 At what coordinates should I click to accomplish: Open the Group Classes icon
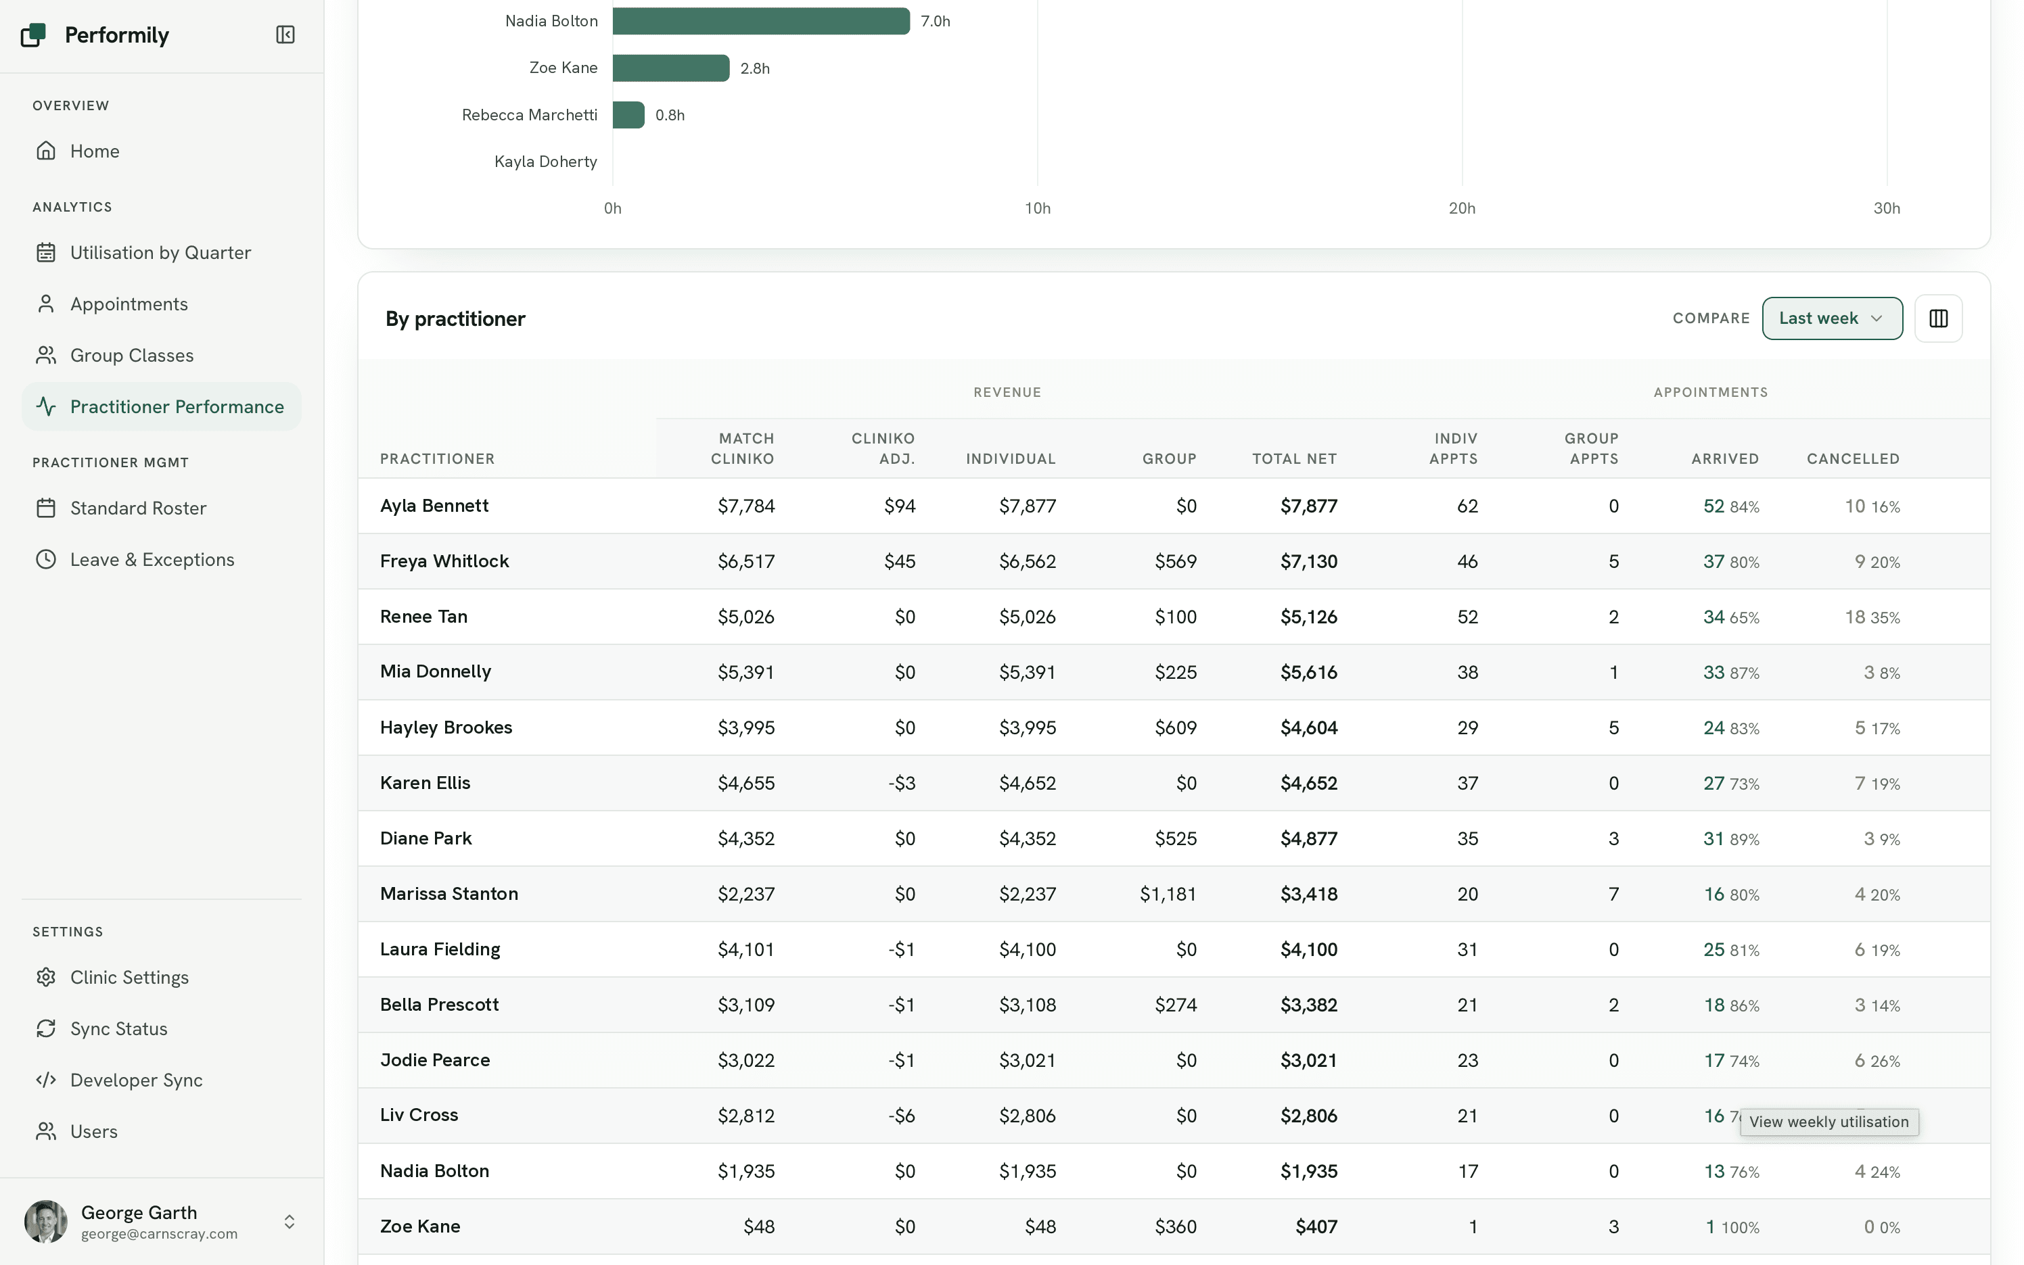[46, 355]
